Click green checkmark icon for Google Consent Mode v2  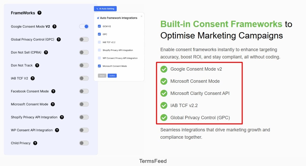pyautogui.click(x=164, y=69)
